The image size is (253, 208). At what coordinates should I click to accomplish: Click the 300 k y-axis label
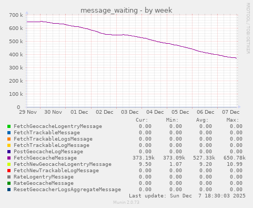[x=16, y=68]
